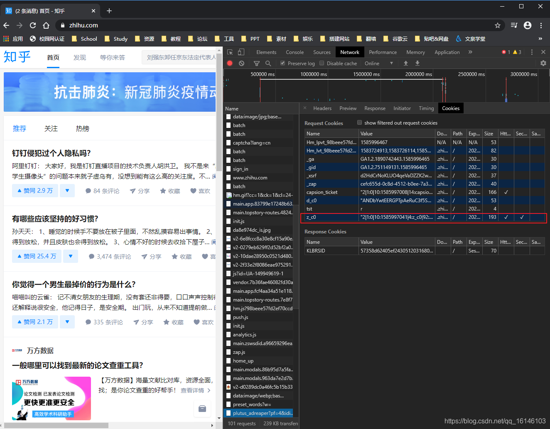Upvote the 钉钉 post 赞同 2.9 万
Screen dimensions: 550x429
point(35,191)
